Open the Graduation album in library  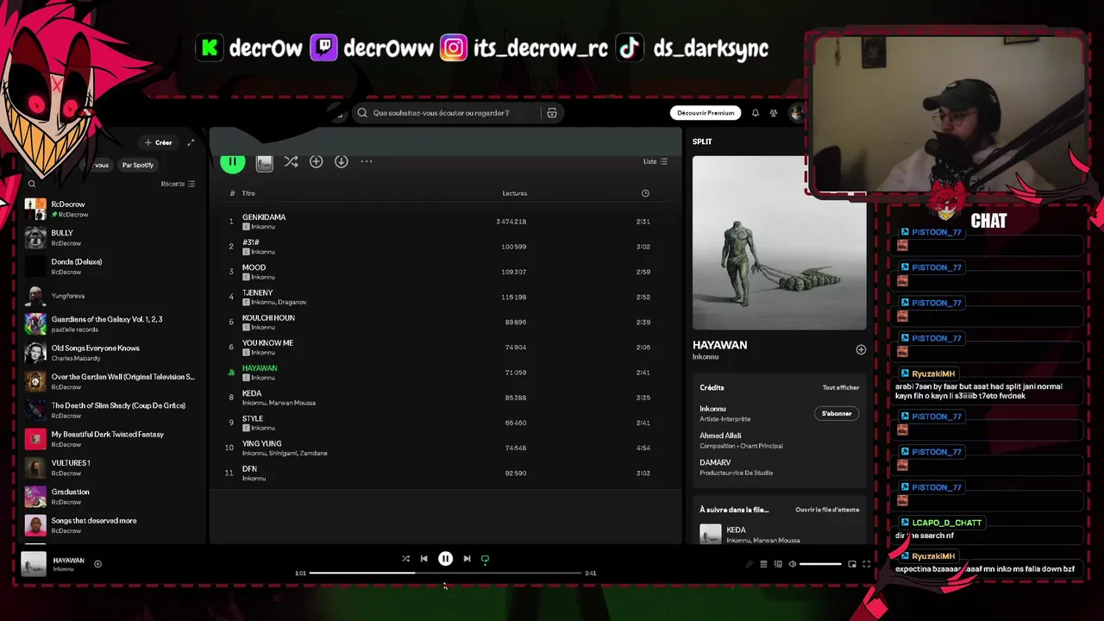pyautogui.click(x=112, y=497)
